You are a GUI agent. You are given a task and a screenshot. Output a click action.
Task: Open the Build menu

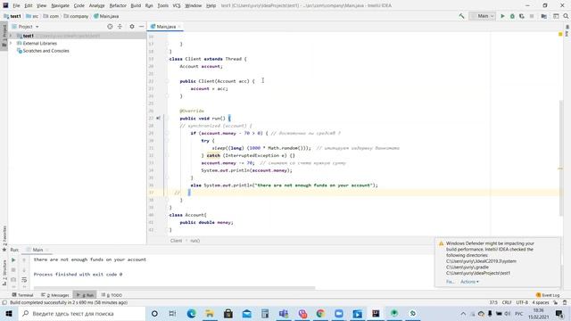click(x=136, y=5)
